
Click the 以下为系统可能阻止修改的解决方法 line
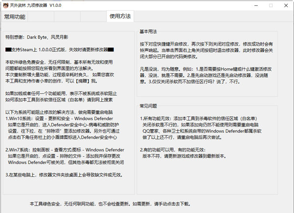click(59, 112)
